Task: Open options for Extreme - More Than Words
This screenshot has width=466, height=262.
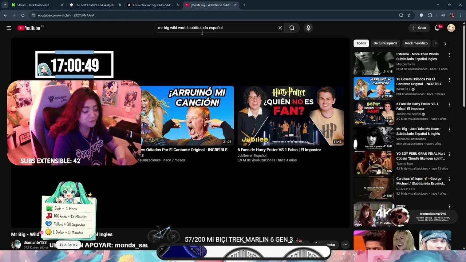Action: [x=449, y=55]
